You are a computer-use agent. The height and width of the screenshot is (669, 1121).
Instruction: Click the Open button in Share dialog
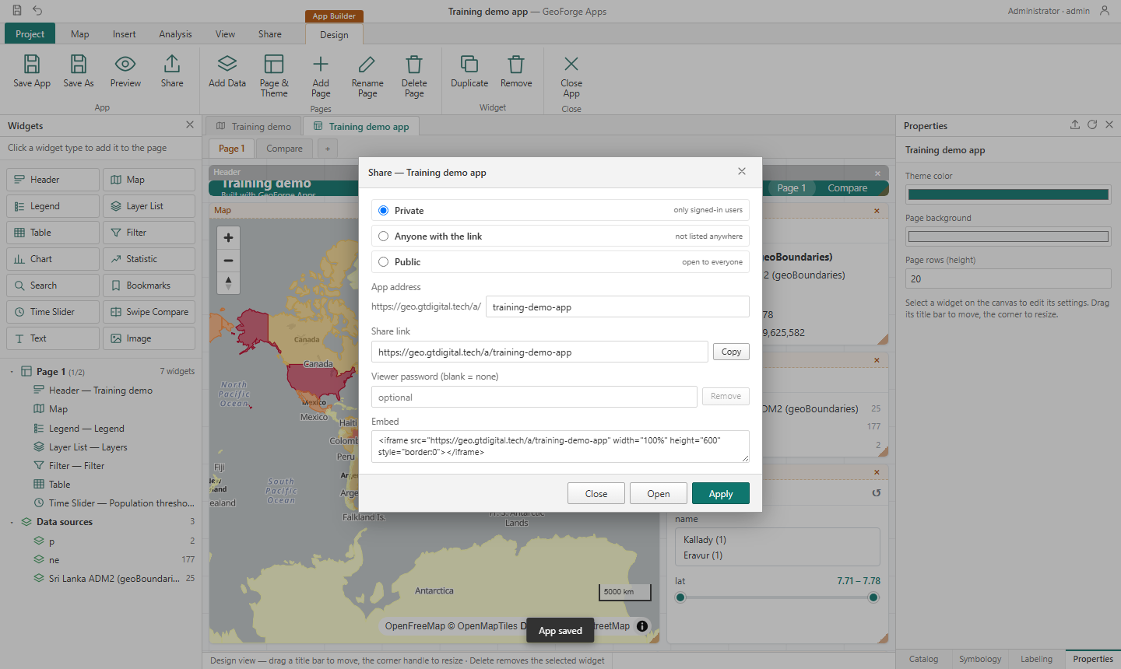pos(659,494)
